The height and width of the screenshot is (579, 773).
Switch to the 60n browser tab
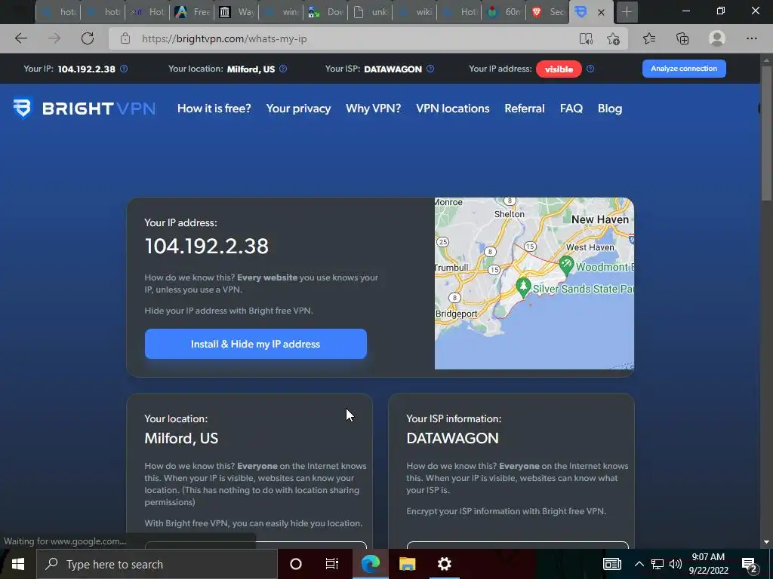pos(503,12)
